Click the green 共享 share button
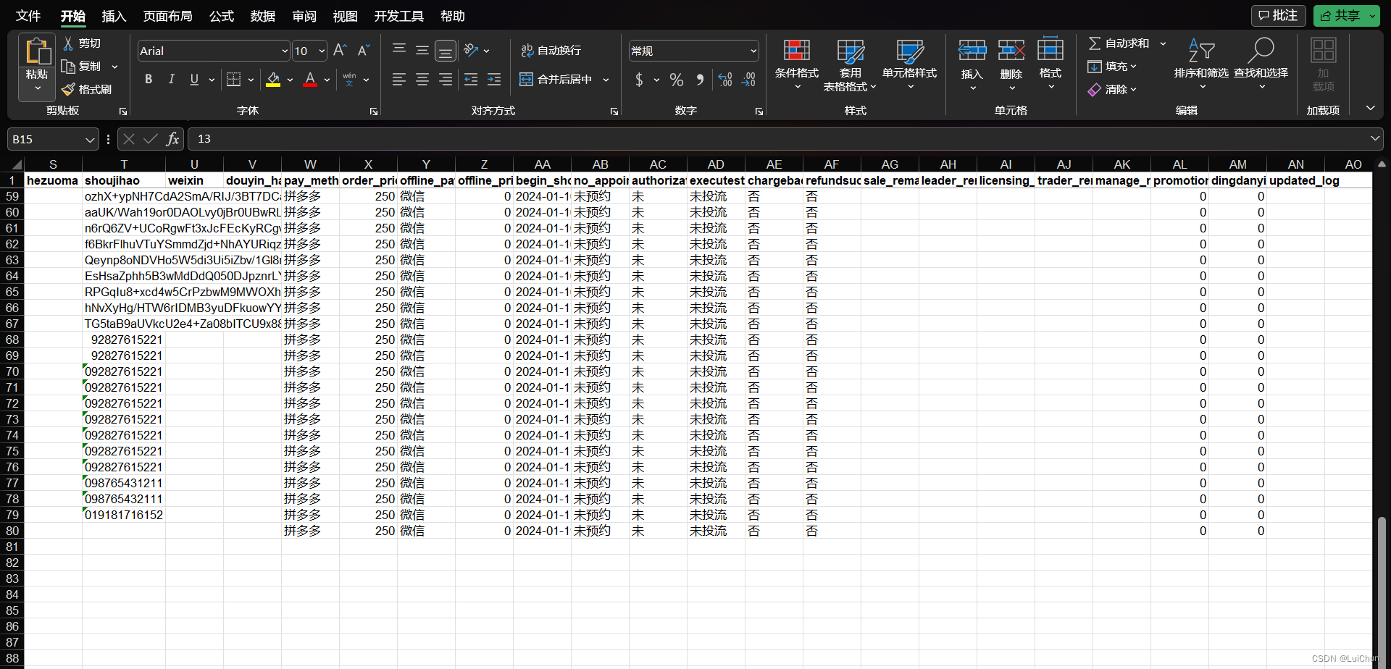Viewport: 1391px width, 669px height. (1346, 15)
